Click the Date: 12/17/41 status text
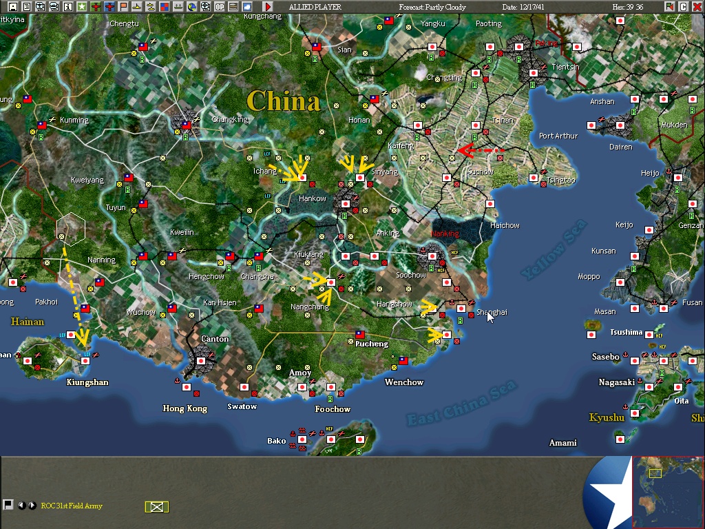Viewport: 705px width, 529px height. pyautogui.click(x=523, y=7)
